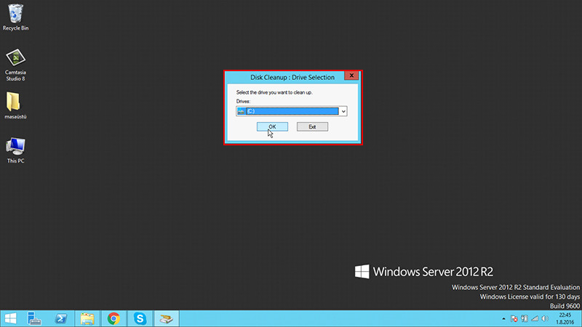This screenshot has height=327, width=582.
Task: Click the Disk Cleanup dialog title bar
Action: coord(290,76)
